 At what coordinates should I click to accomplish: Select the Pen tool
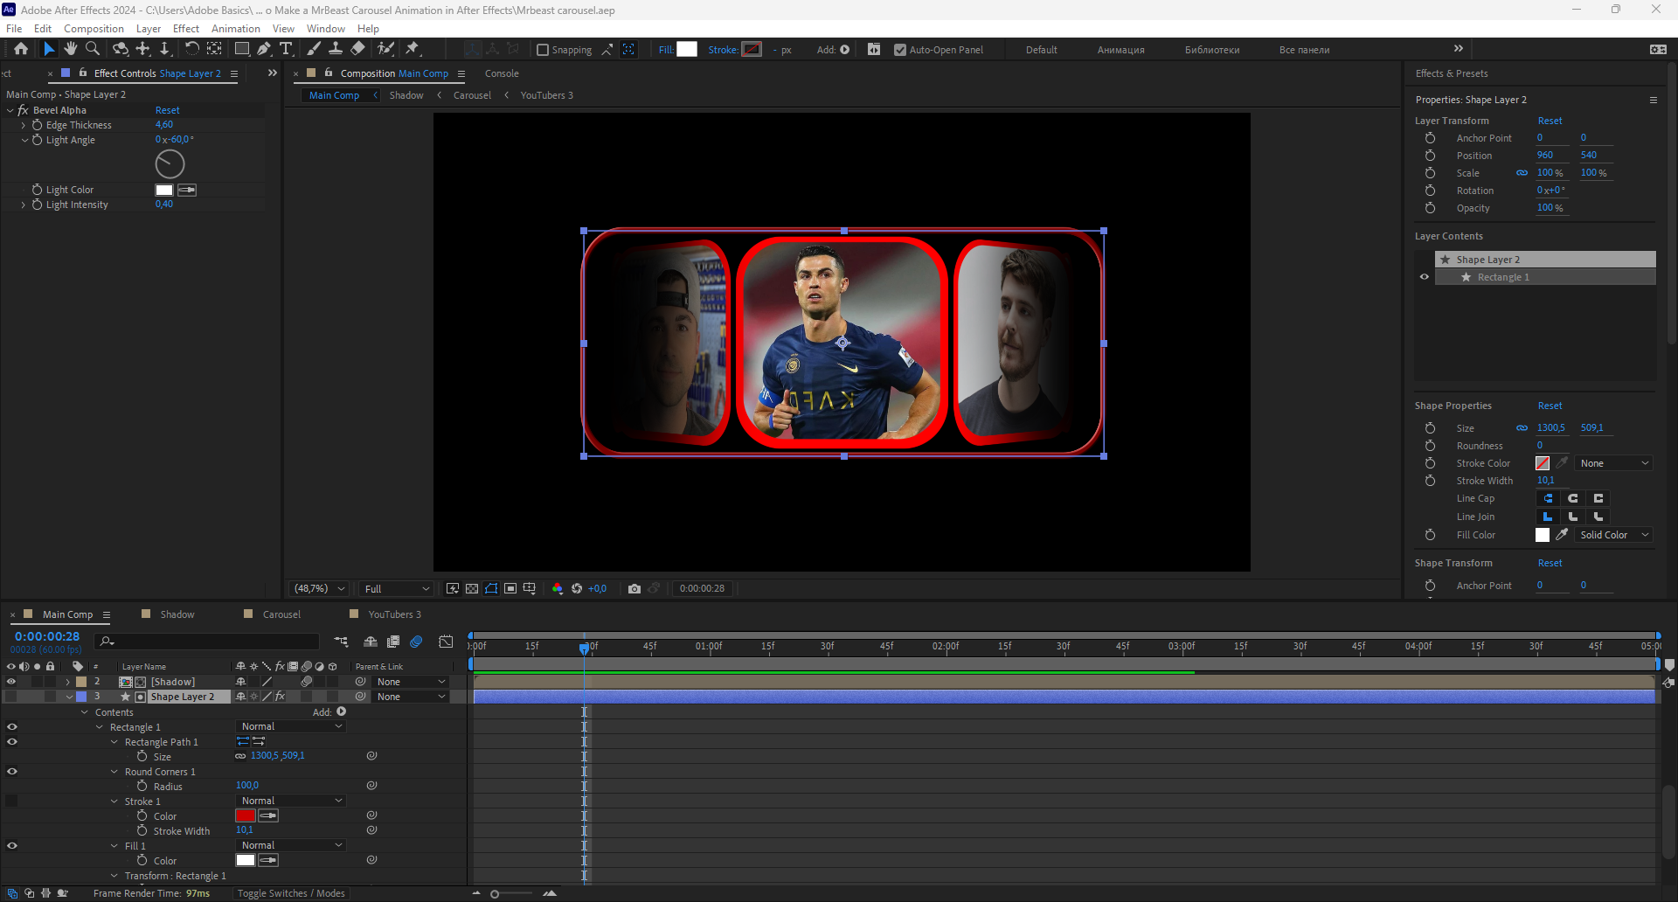point(264,49)
